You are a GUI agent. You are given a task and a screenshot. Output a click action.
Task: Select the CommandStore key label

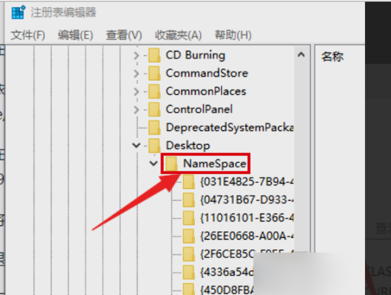click(x=207, y=73)
